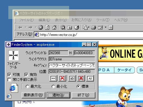Click Mail icon in IE toolbar

(x=85, y=27)
